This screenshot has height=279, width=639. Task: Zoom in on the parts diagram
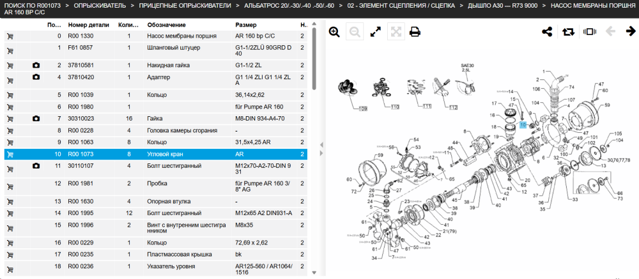[334, 32]
